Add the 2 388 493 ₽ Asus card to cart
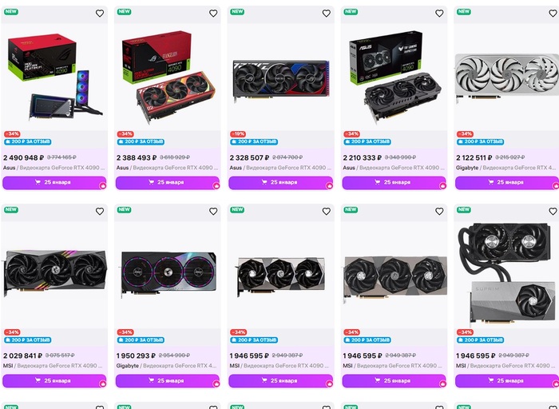Screen dimensions: 559x409 (168, 183)
